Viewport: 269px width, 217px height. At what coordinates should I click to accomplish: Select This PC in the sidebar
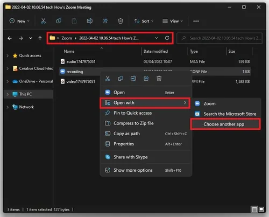click(26, 94)
